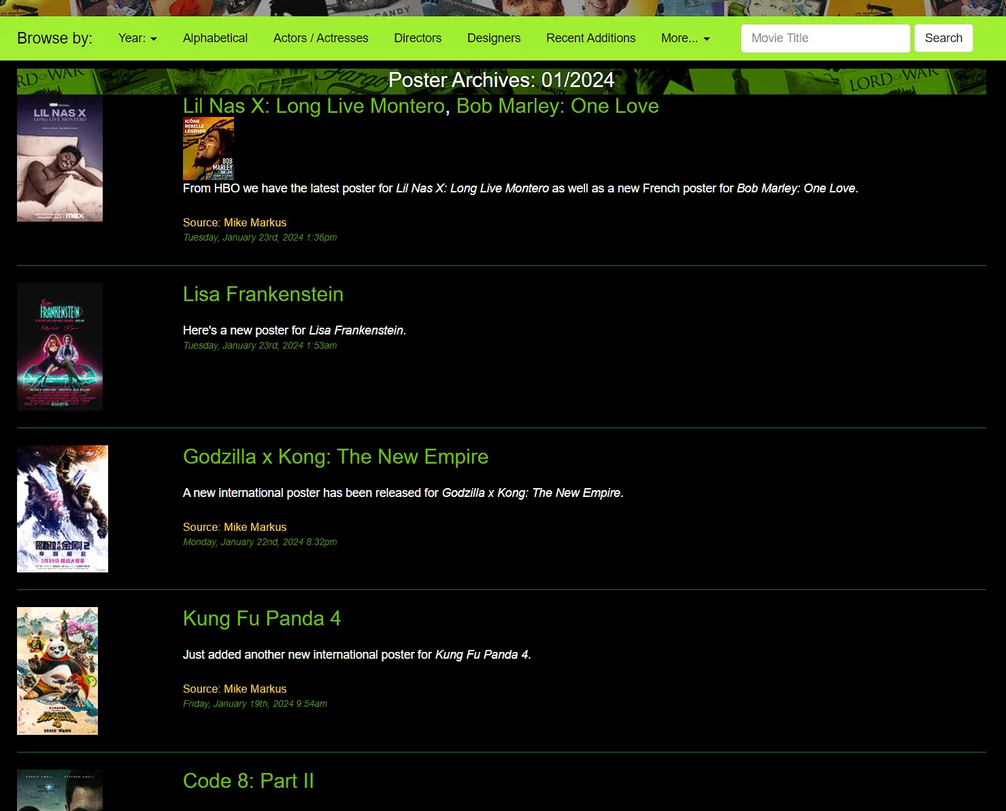Click the small Bob Marley poster thumbnail

[x=208, y=148]
